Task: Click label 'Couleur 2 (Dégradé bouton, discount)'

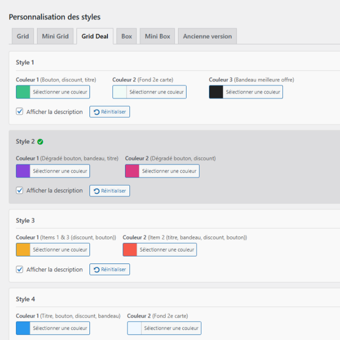Action: 170,158
